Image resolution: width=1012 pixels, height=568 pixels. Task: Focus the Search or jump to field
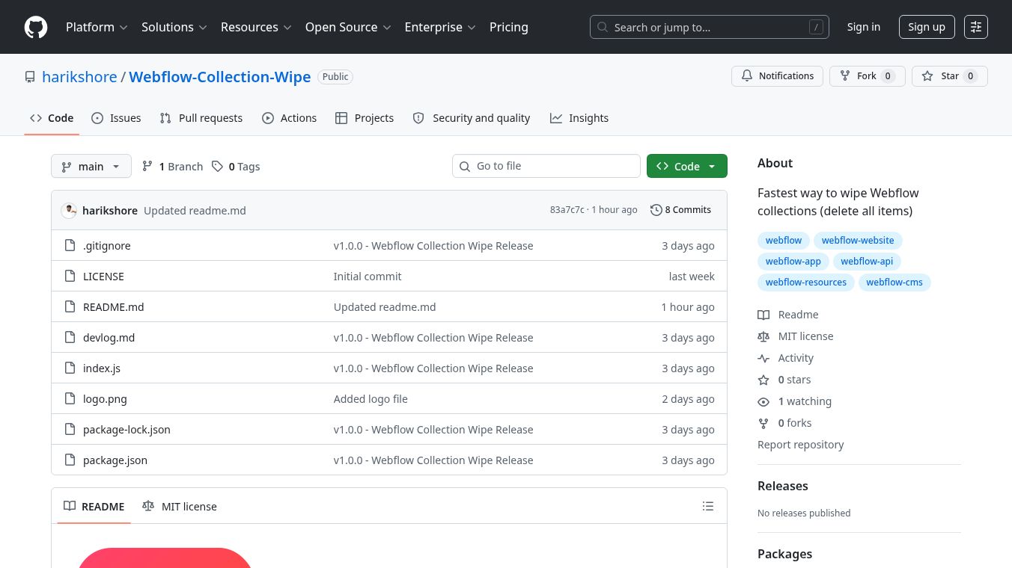(x=710, y=27)
